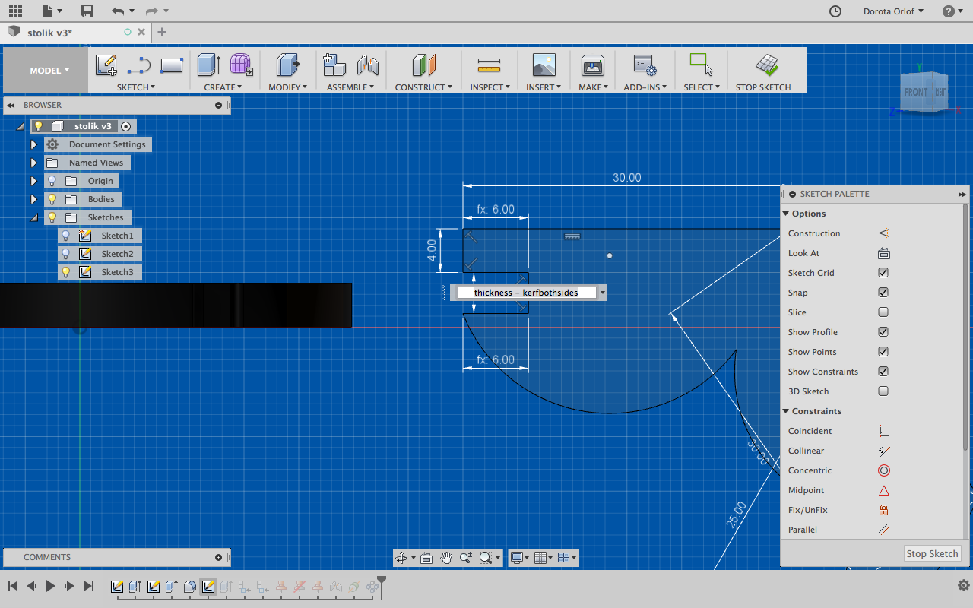Viewport: 973px width, 608px height.
Task: Select the Parallel constraint
Action: click(883, 529)
